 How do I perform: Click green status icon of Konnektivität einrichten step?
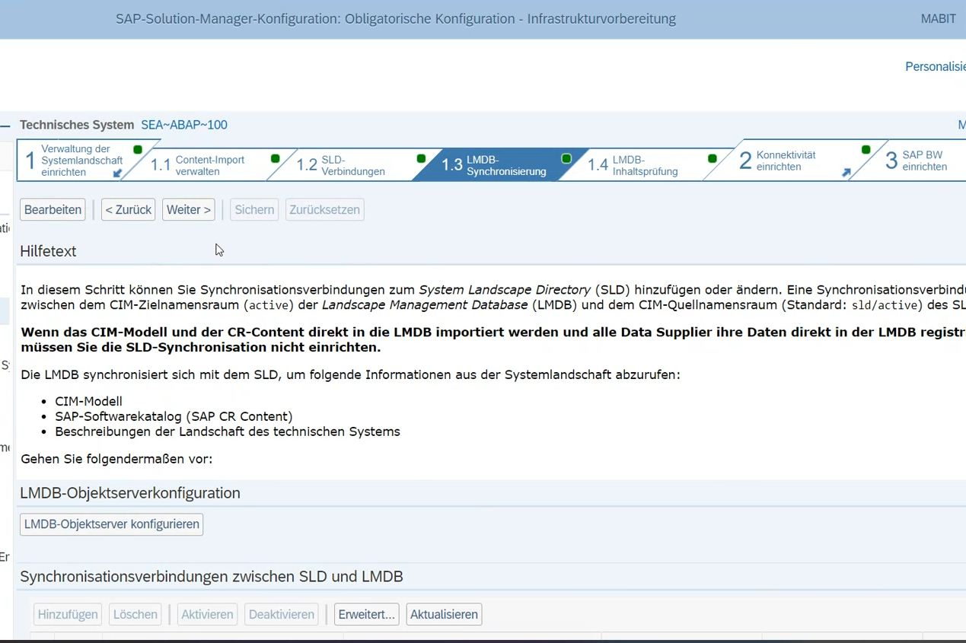[866, 150]
